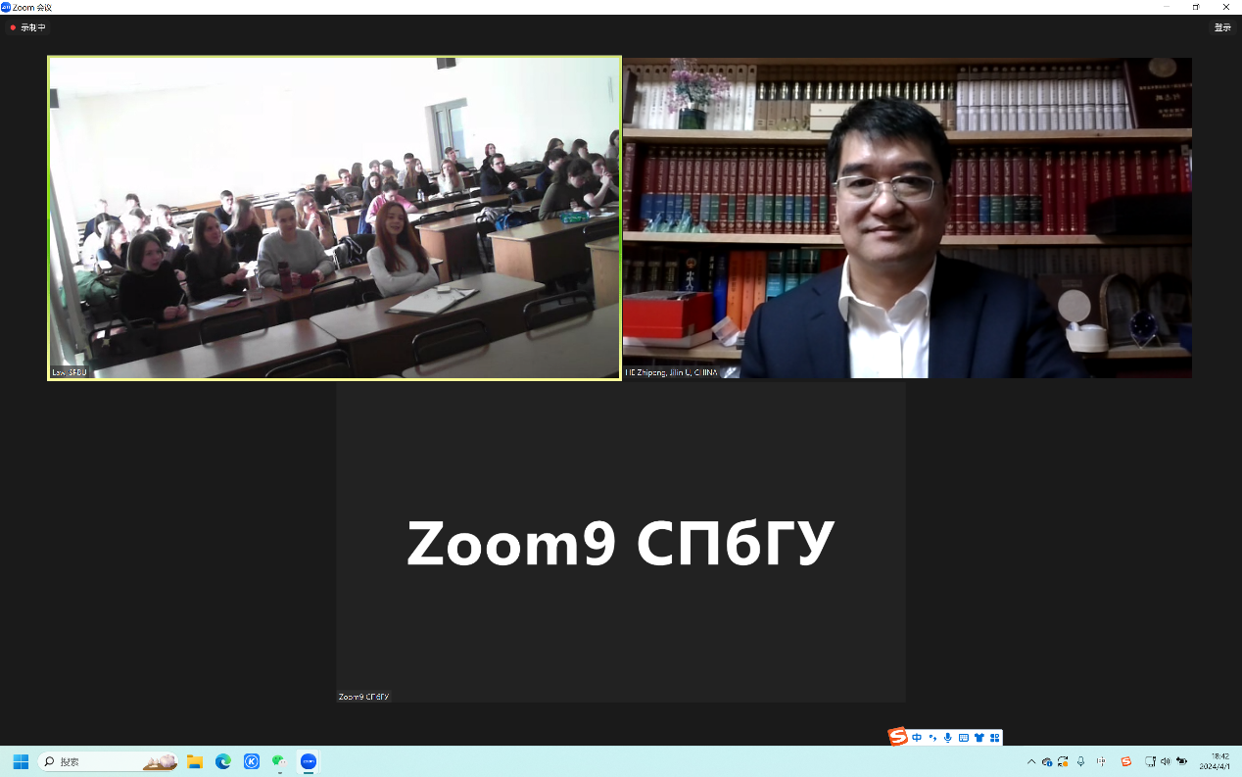This screenshot has height=777, width=1242.
Task: Open WeChat from the taskbar
Action: (x=280, y=761)
